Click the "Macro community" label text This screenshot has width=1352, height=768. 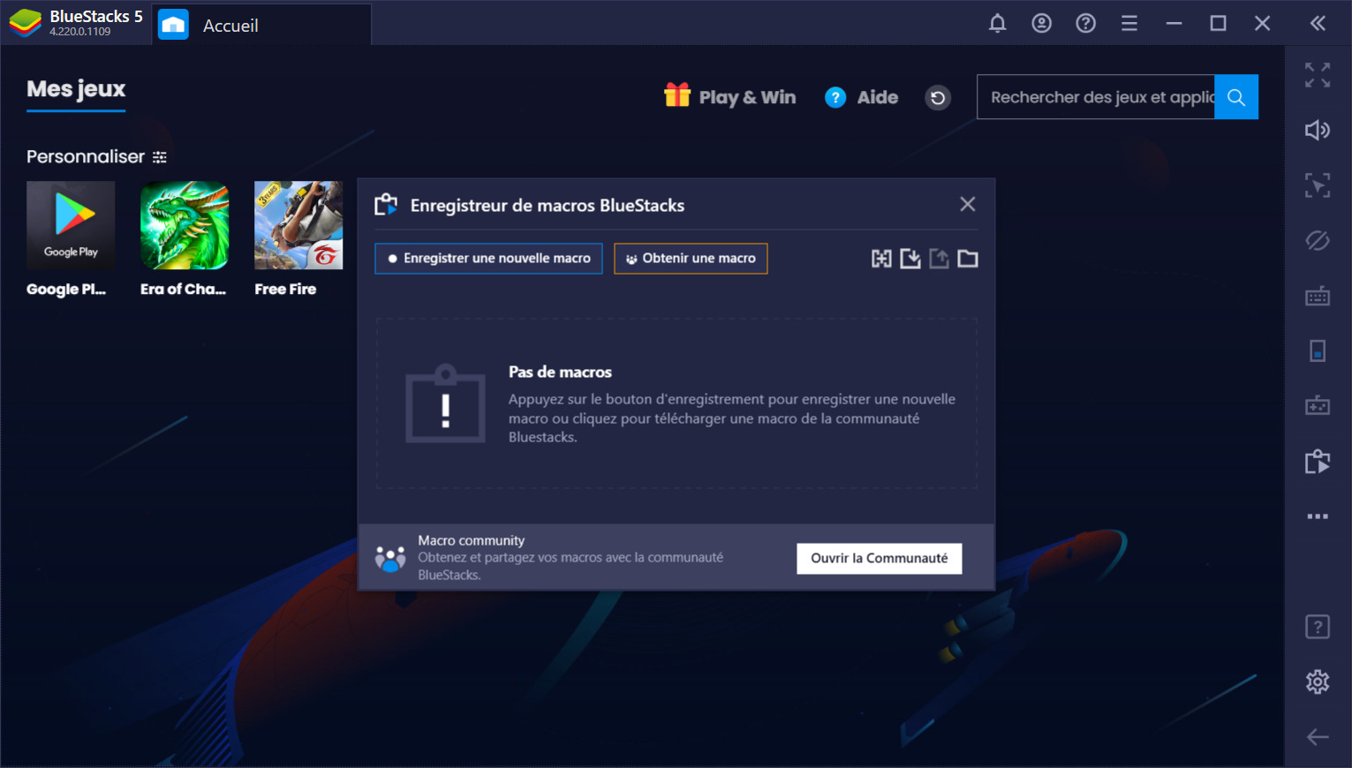click(x=472, y=540)
